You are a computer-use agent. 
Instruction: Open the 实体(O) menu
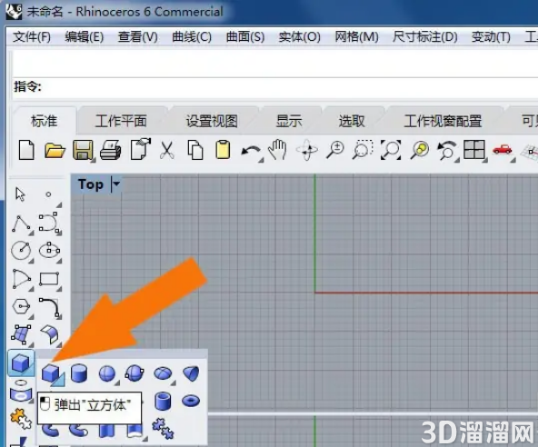(x=299, y=36)
